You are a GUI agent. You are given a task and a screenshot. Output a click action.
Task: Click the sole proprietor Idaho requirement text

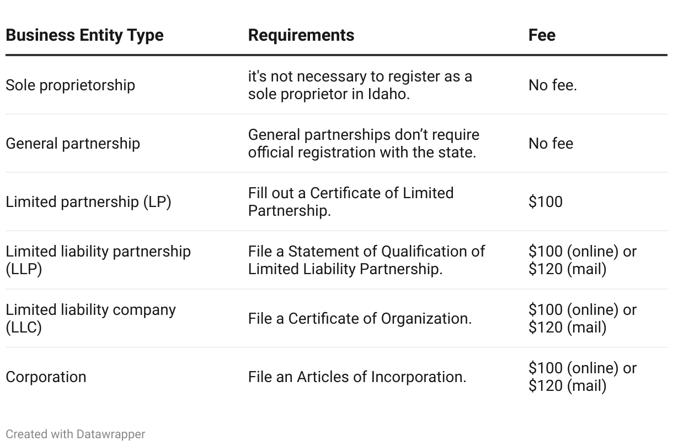point(360,85)
